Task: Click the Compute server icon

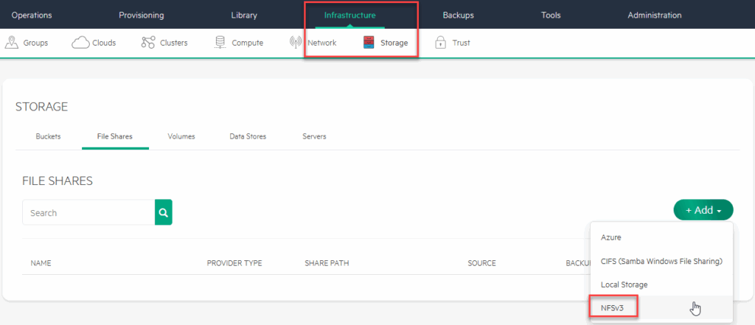Action: (x=220, y=43)
